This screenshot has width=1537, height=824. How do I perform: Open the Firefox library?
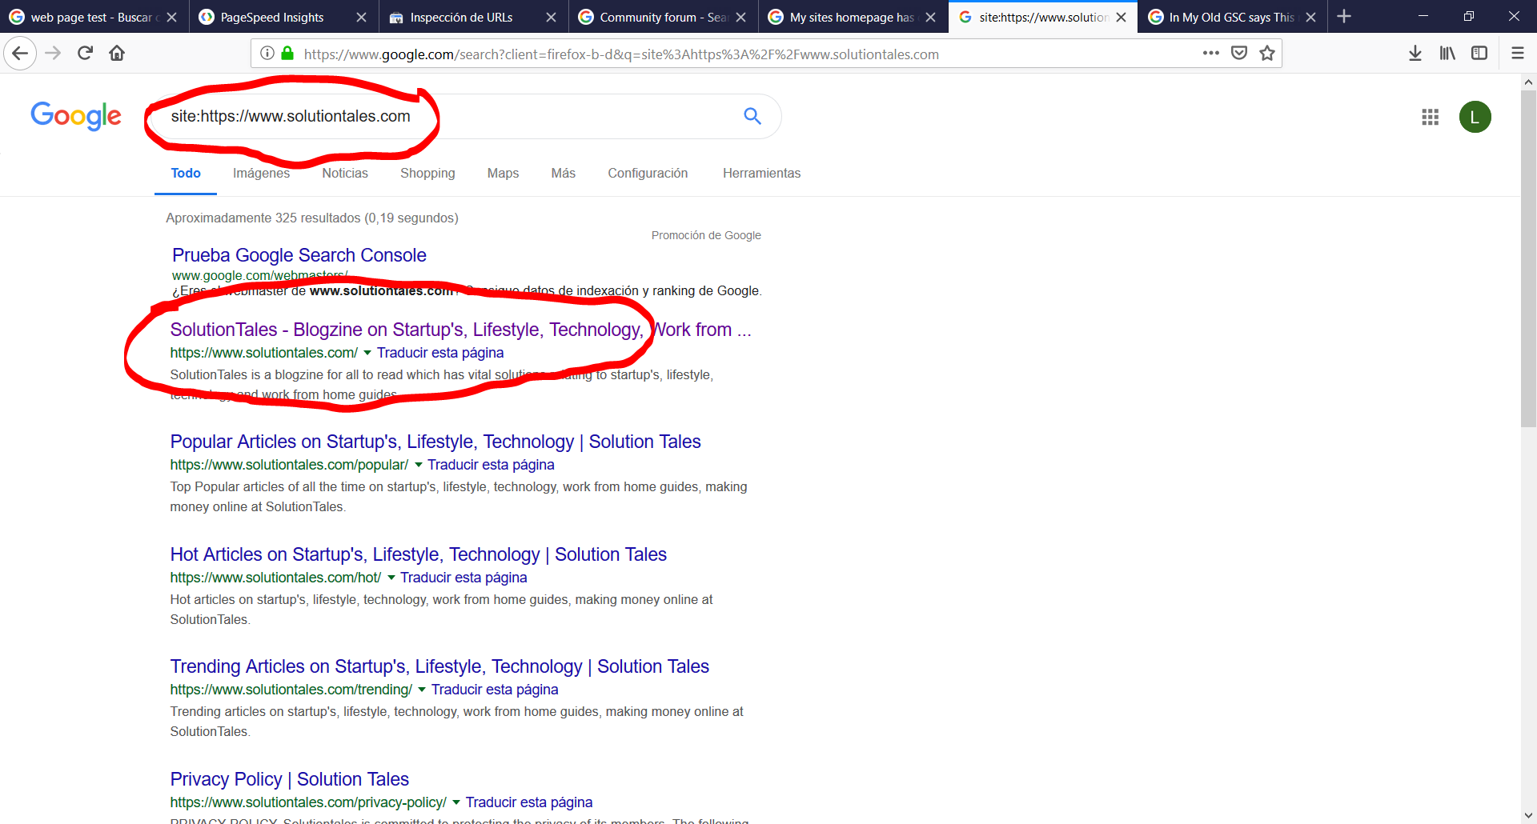click(x=1447, y=54)
